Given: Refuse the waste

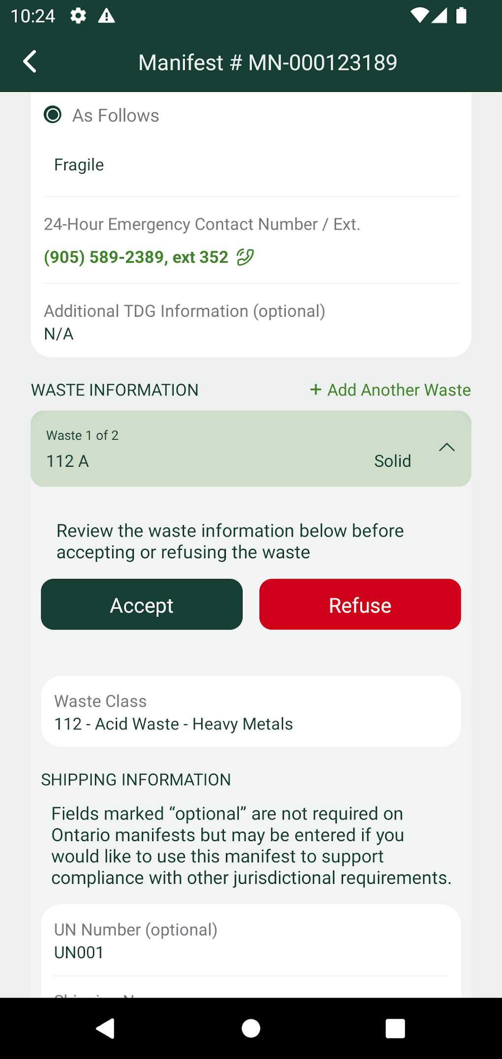Looking at the screenshot, I should (x=360, y=605).
